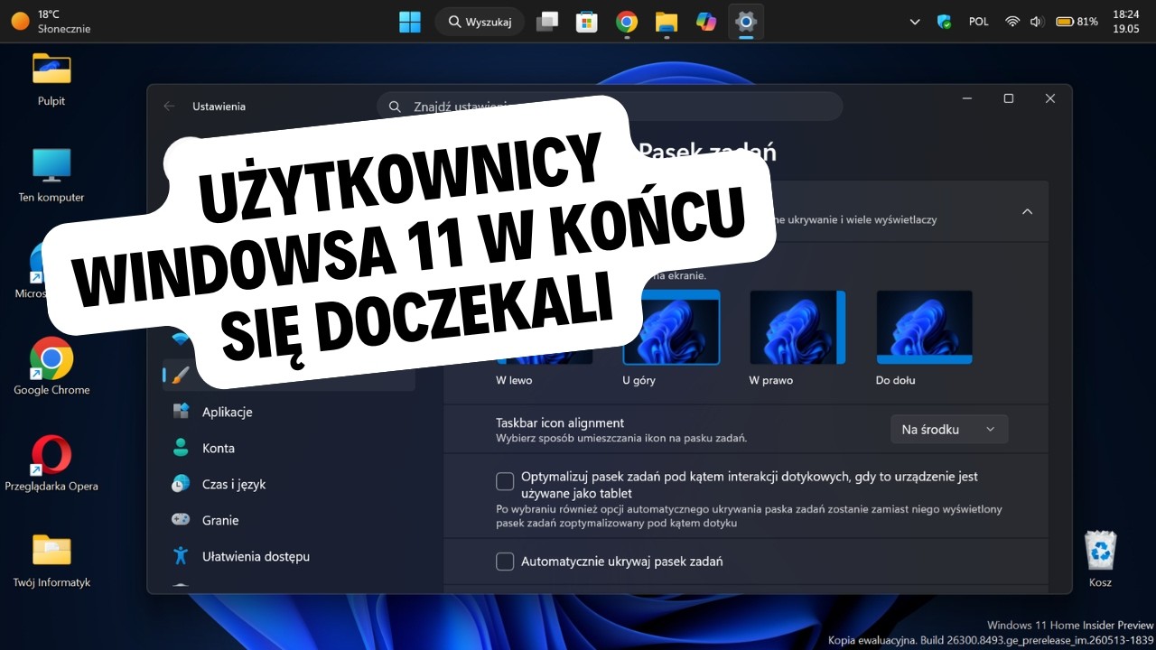
Task: Maximize the Ustawienia window
Action: [1009, 98]
